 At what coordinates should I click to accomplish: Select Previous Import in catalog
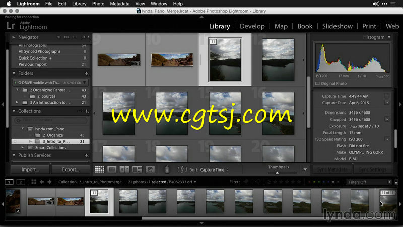point(50,65)
